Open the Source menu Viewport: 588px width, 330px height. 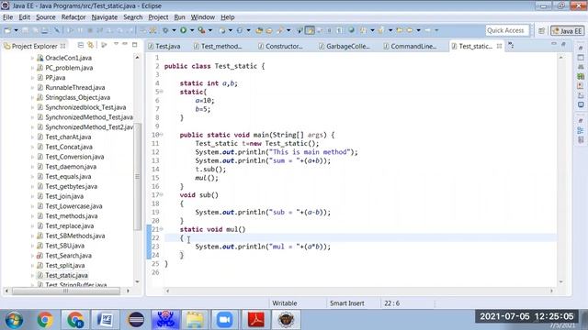point(45,17)
